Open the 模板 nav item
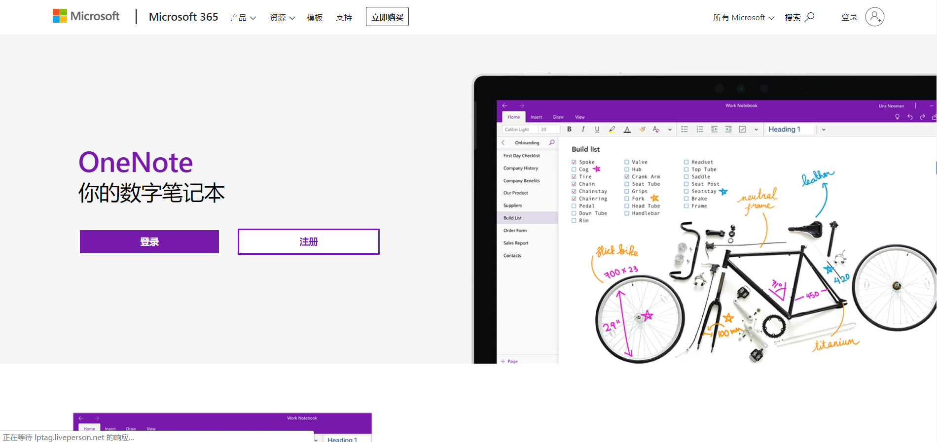The height and width of the screenshot is (442, 937). tap(315, 18)
